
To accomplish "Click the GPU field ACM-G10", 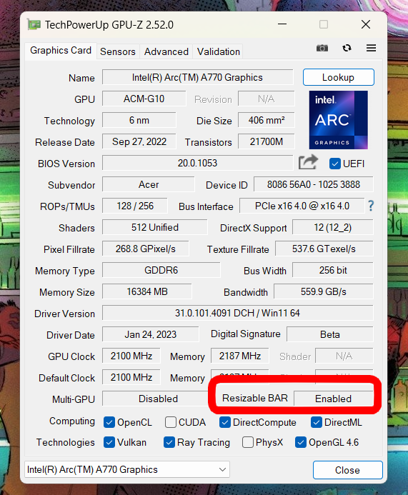I will point(144,99).
